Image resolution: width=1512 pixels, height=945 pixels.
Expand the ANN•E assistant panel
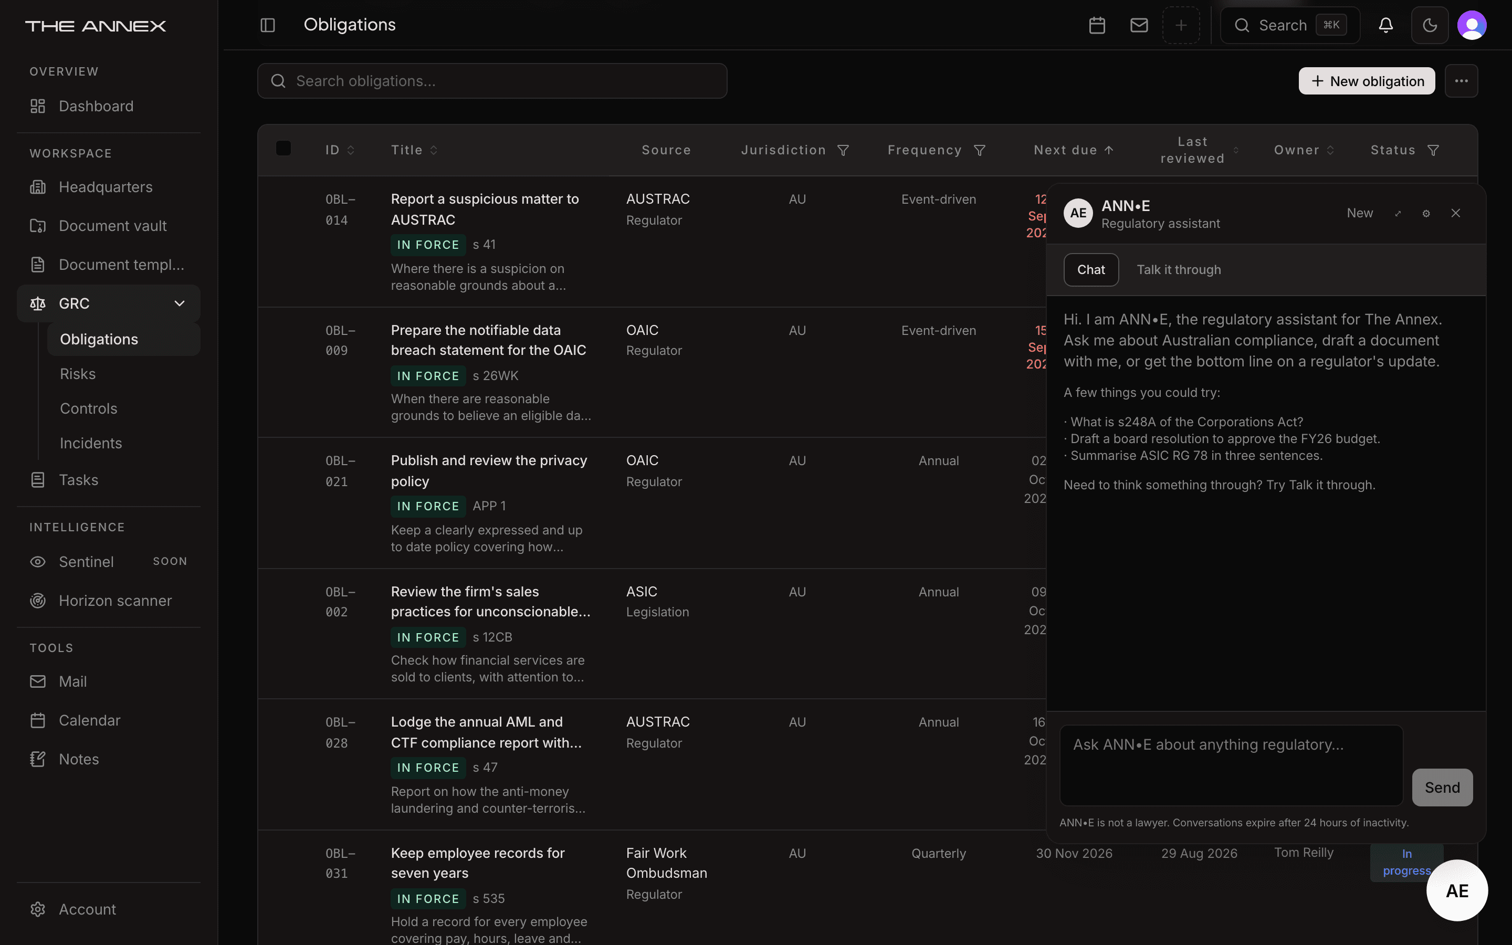pos(1398,213)
